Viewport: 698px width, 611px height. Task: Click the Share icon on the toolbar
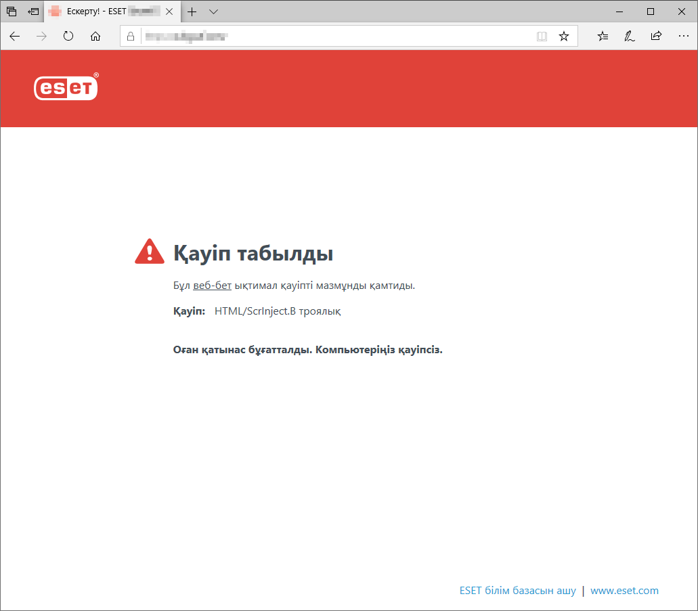pyautogui.click(x=655, y=36)
